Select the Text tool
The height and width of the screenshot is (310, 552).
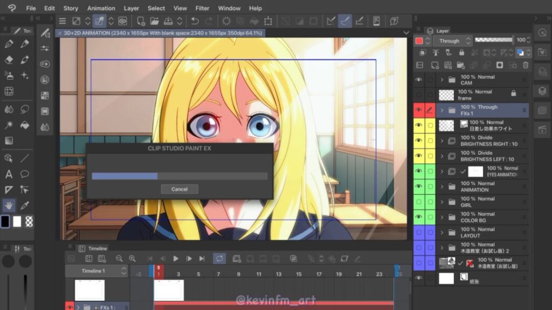[9, 174]
